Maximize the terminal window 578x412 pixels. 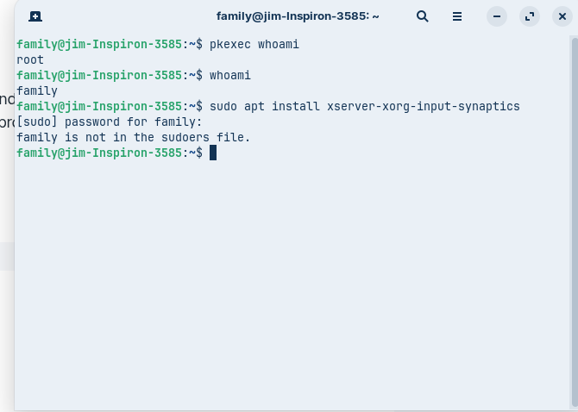coord(530,16)
